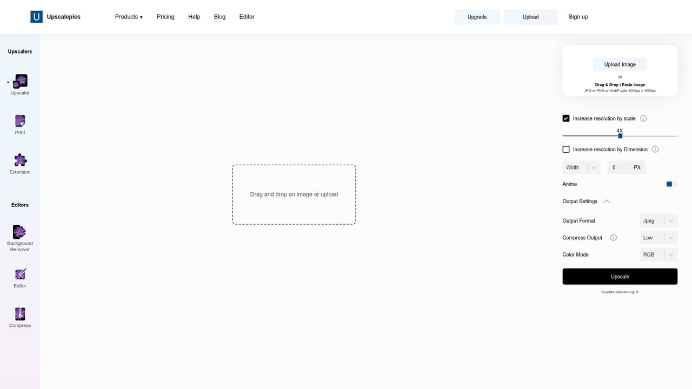This screenshot has height=389, width=692.
Task: Click the Upscalepics brand name text
Action: point(64,17)
